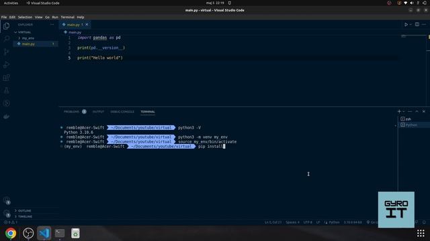Image resolution: width=430 pixels, height=241 pixels.
Task: Show Applications grid in the dock
Action: coord(421,234)
